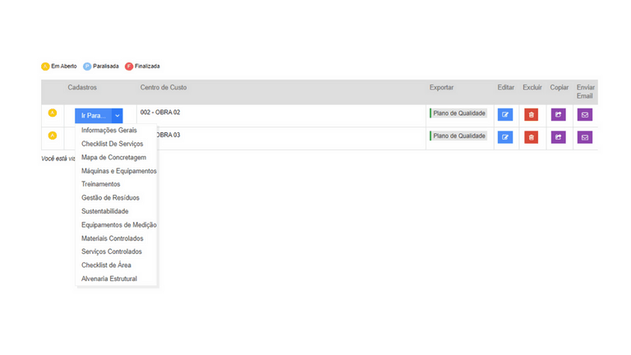This screenshot has height=355, width=631.
Task: Click the 002 - OBRA 02 cost center text
Action: tap(160, 113)
